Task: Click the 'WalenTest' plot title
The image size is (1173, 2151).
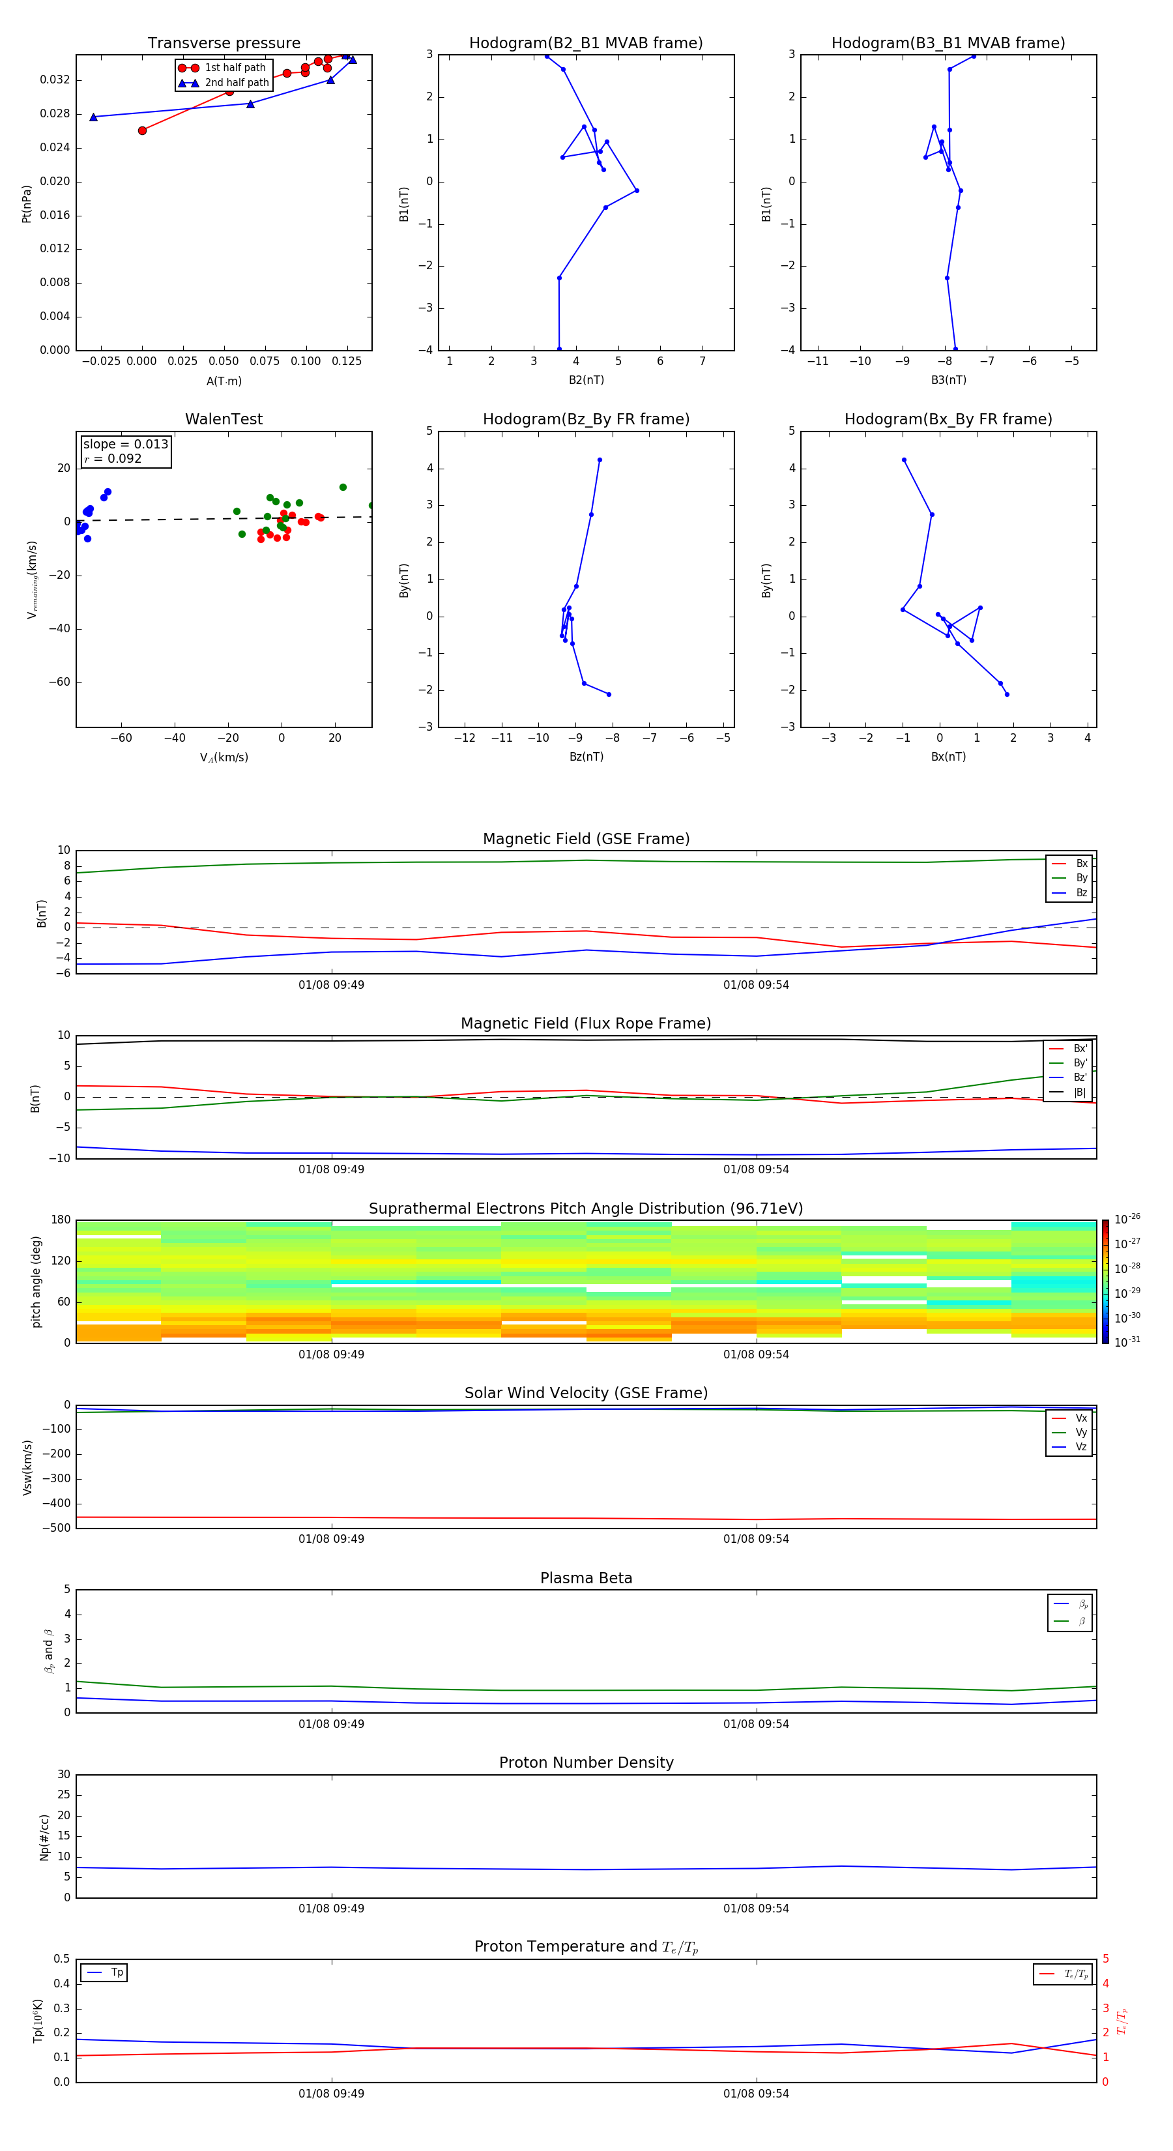Action: 224,419
